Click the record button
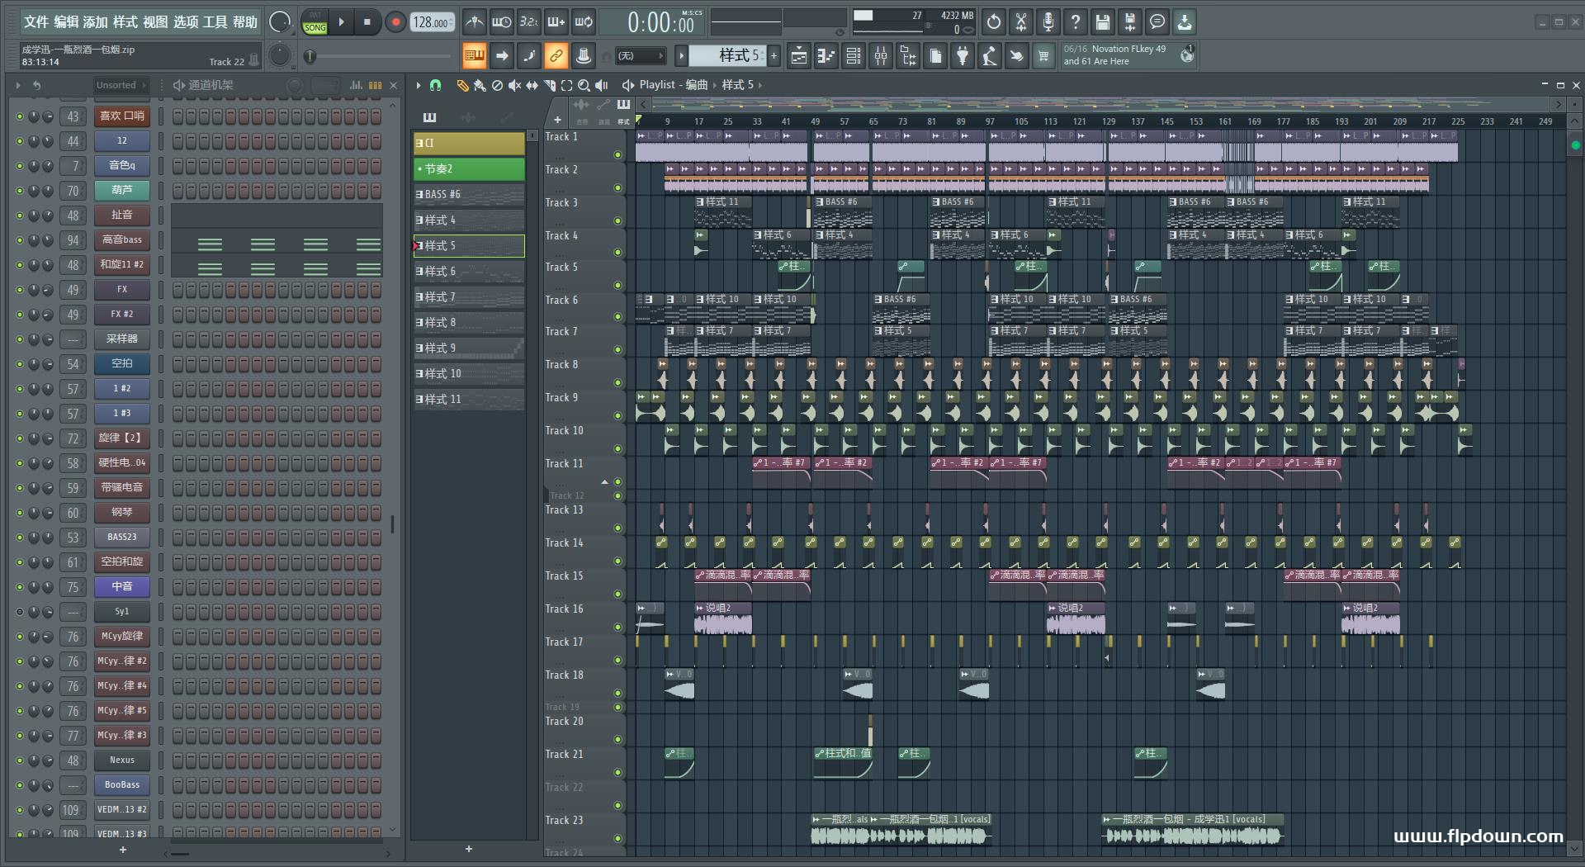Viewport: 1585px width, 867px height. (395, 22)
